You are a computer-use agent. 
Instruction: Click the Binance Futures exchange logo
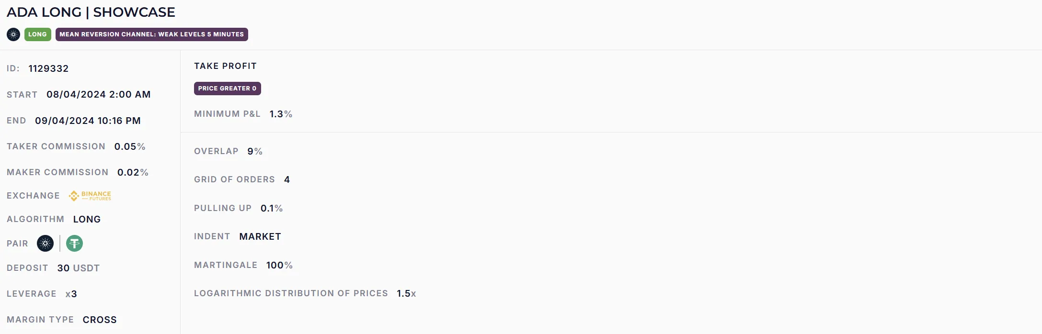pos(90,196)
